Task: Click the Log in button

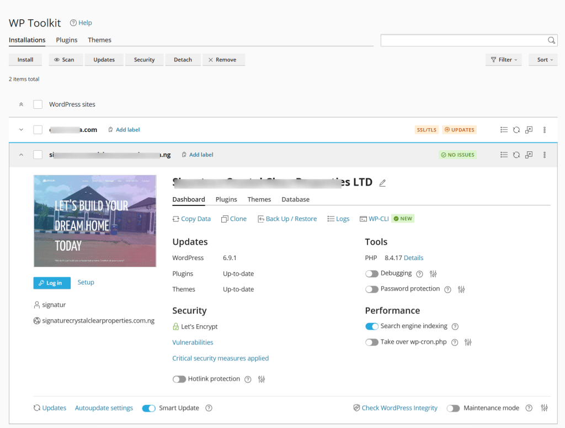Action: 51,282
